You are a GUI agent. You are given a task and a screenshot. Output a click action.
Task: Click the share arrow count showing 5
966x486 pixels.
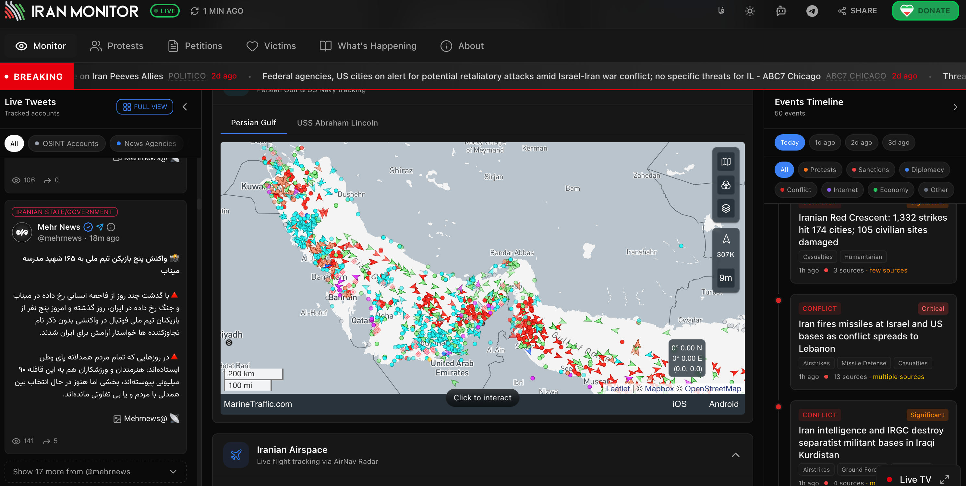click(x=50, y=441)
